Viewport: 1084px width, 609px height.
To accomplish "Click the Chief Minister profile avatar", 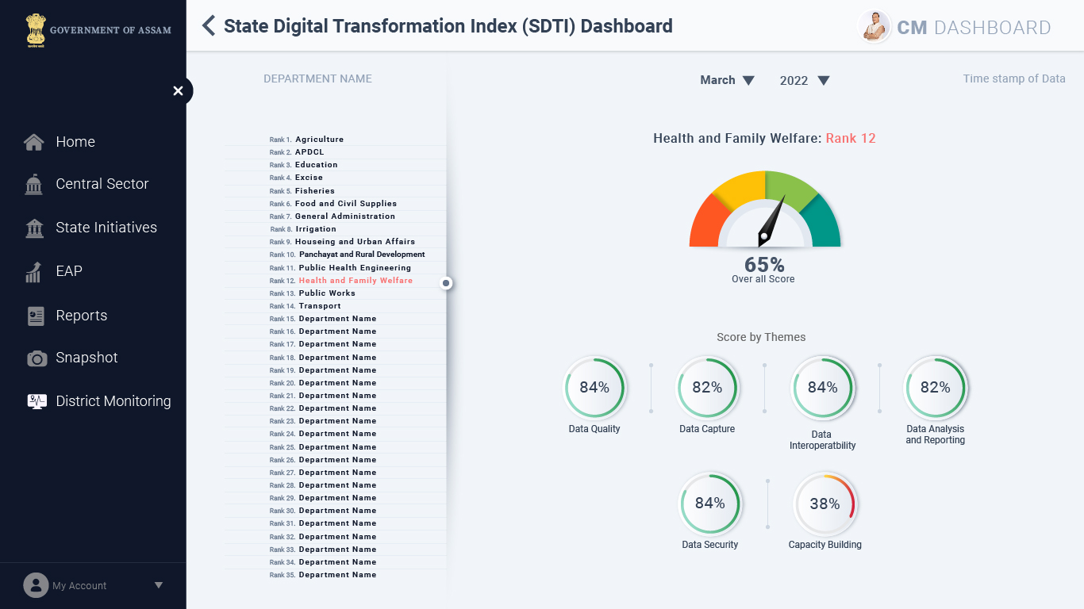I will [875, 27].
